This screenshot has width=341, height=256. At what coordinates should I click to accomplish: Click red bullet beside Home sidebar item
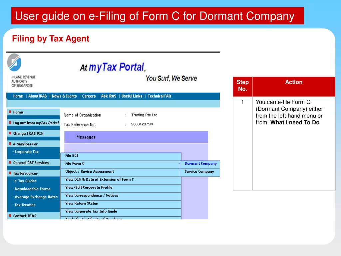click(10, 112)
